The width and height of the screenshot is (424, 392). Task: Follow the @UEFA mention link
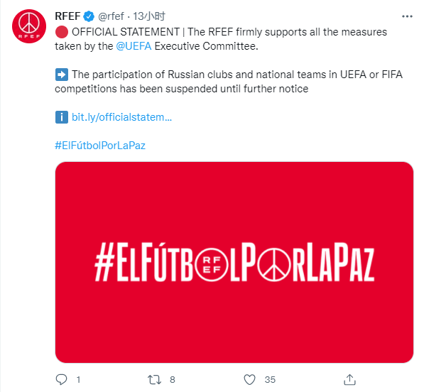pos(134,46)
